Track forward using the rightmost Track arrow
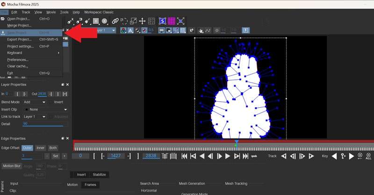Viewport: 374px width, 195px height. click(x=311, y=156)
